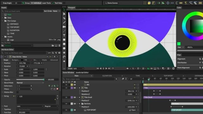Step forward one frame
The image size is (203, 114).
(106, 68)
